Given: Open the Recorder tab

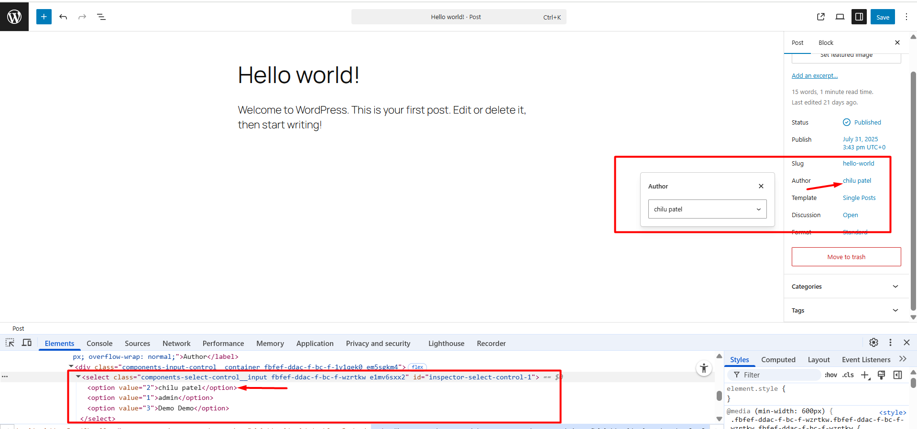Looking at the screenshot, I should click(x=491, y=344).
